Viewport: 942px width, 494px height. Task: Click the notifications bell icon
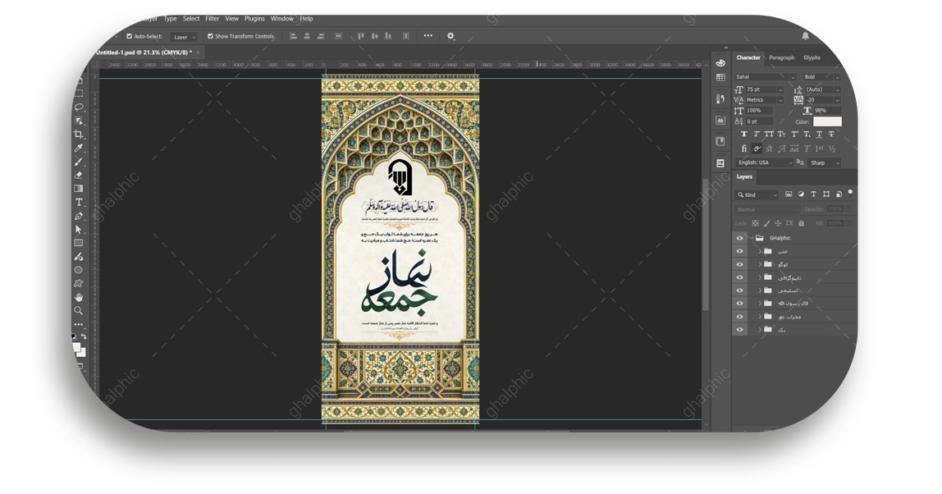pyautogui.click(x=805, y=35)
